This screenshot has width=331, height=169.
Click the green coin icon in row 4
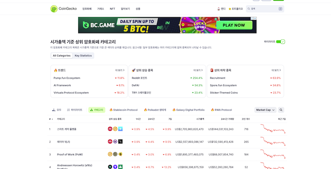(120, 167)
